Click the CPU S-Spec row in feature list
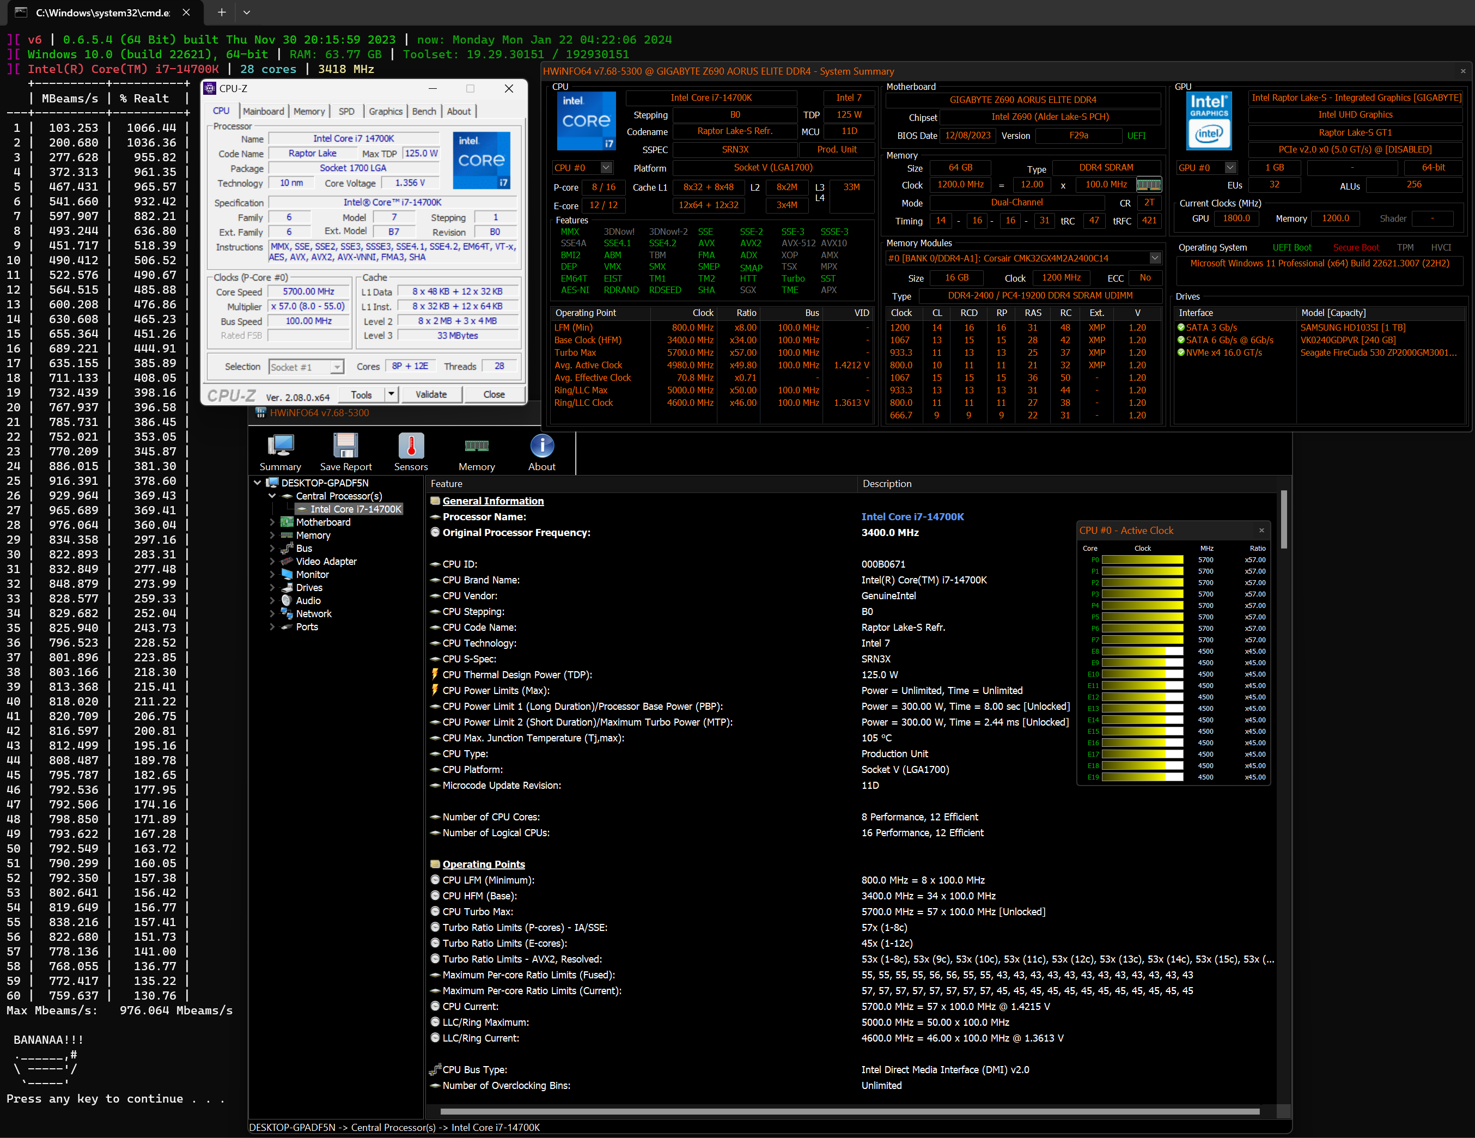The height and width of the screenshot is (1138, 1475). 851,659
